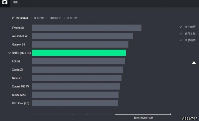This screenshot has height=121, width=199.
Task: Click the Nexus 5 score bar
Action: point(77,78)
